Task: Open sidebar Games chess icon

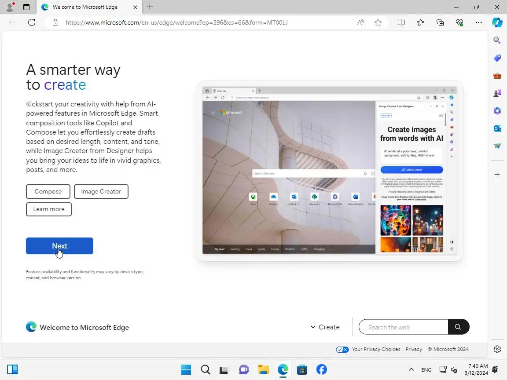Action: coord(497,93)
